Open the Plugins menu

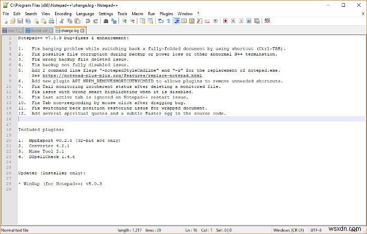click(x=166, y=13)
